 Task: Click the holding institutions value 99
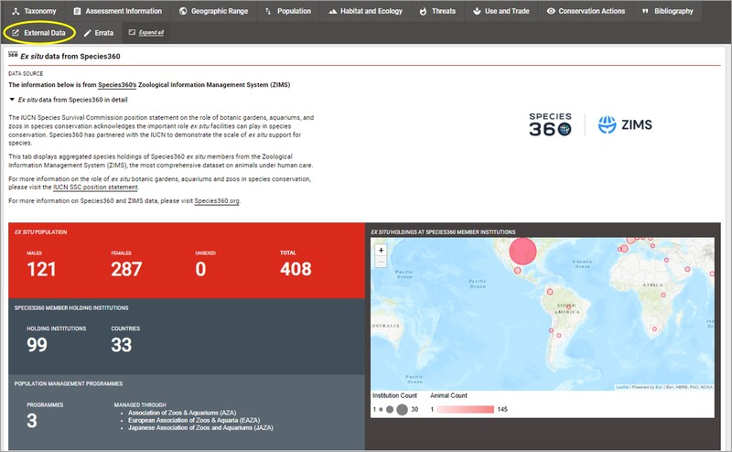pyautogui.click(x=37, y=345)
